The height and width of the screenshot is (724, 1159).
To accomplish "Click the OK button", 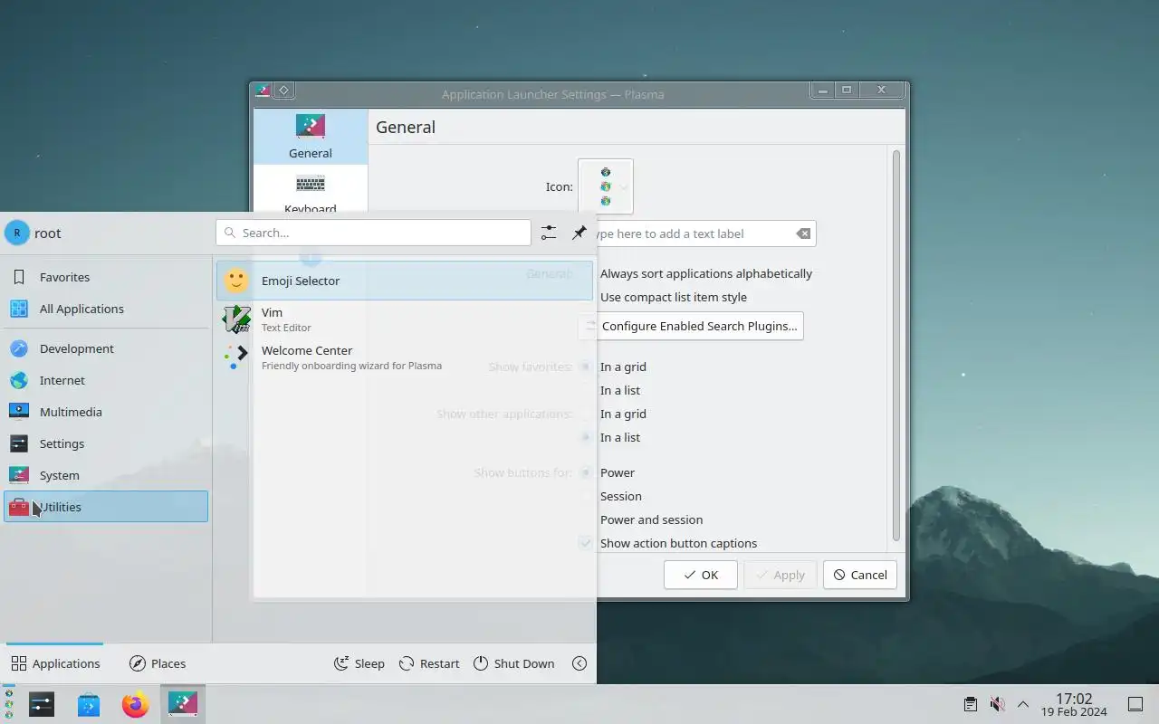I will 701,575.
